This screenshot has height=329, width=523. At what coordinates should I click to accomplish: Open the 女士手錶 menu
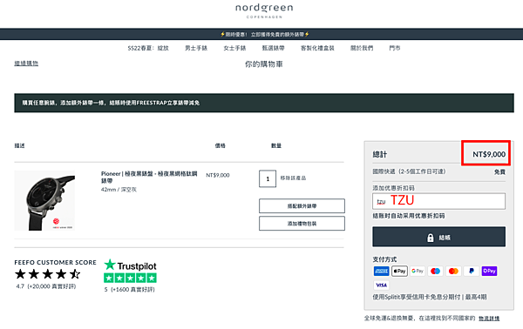[x=234, y=48]
